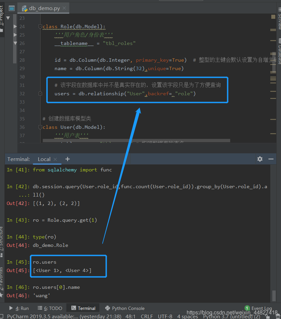Screen dimensions: 281x319
Task: Open the Python Console tool window
Action: click(125, 308)
